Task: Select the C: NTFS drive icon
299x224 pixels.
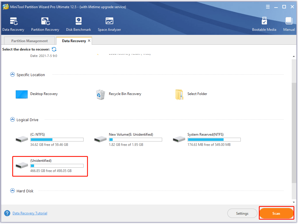Action: 22,139
